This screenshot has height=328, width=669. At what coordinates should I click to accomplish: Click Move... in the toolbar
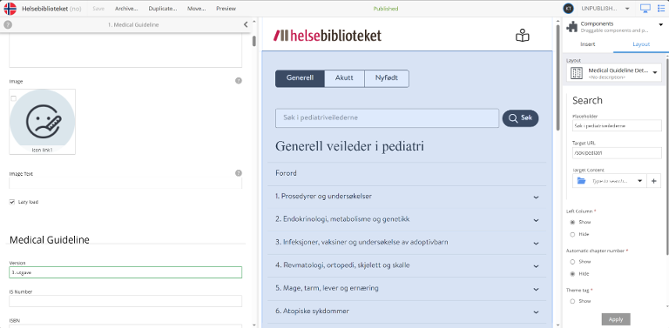pyautogui.click(x=196, y=9)
